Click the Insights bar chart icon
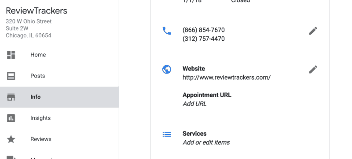This screenshot has width=352, height=159. pos(11,118)
